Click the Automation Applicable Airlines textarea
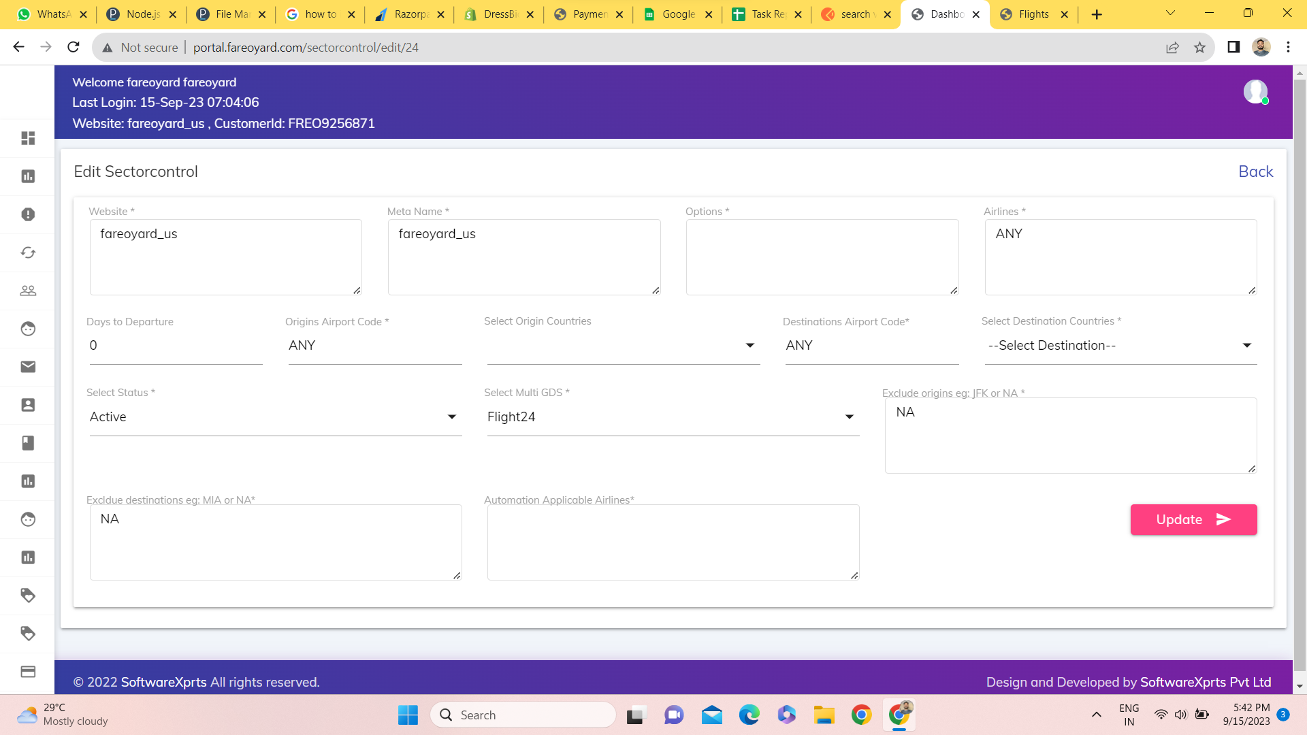Image resolution: width=1307 pixels, height=735 pixels. (x=673, y=542)
